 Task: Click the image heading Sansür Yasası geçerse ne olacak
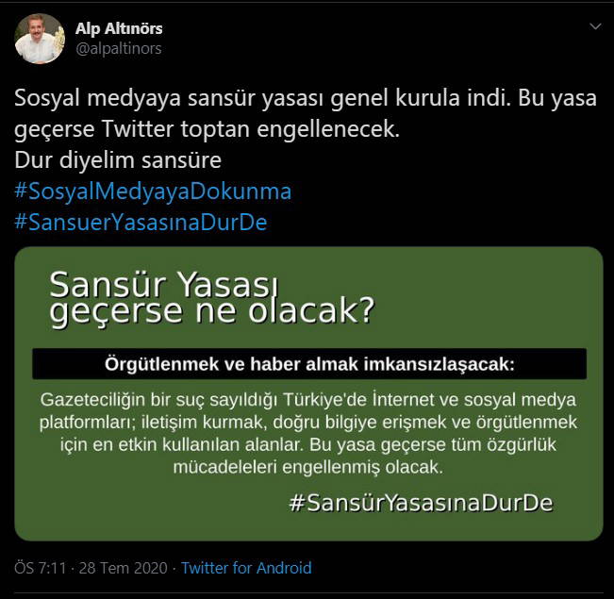click(x=212, y=297)
